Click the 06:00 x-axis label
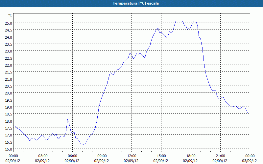Screen dimensions: 263x164 (x=72, y=156)
